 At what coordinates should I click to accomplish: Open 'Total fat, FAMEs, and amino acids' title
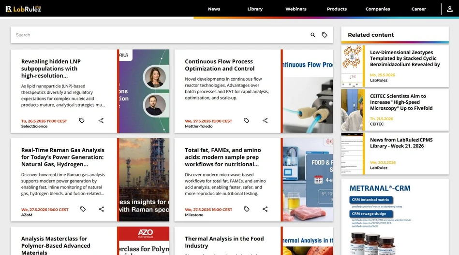coord(223,157)
